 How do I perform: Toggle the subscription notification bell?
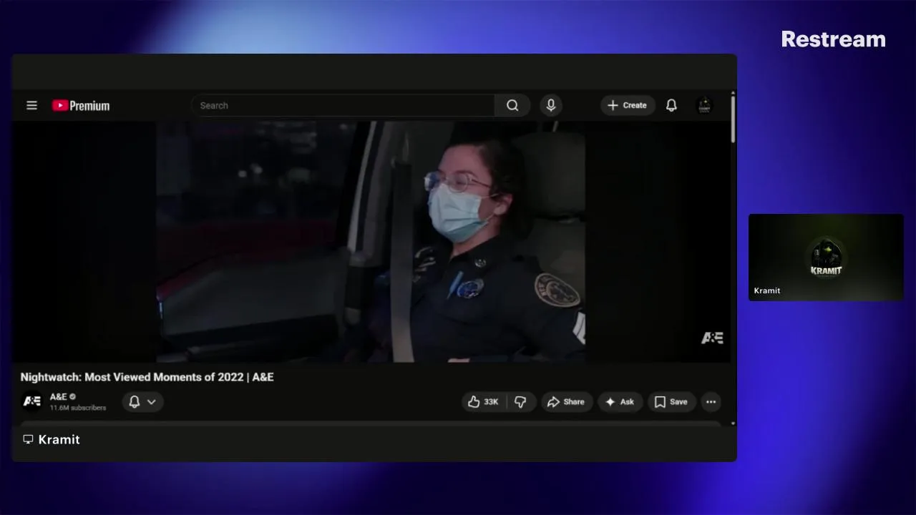click(134, 402)
